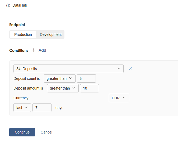Open the 'last' time period dropdown
This screenshot has height=143, width=178.
[x=22, y=108]
